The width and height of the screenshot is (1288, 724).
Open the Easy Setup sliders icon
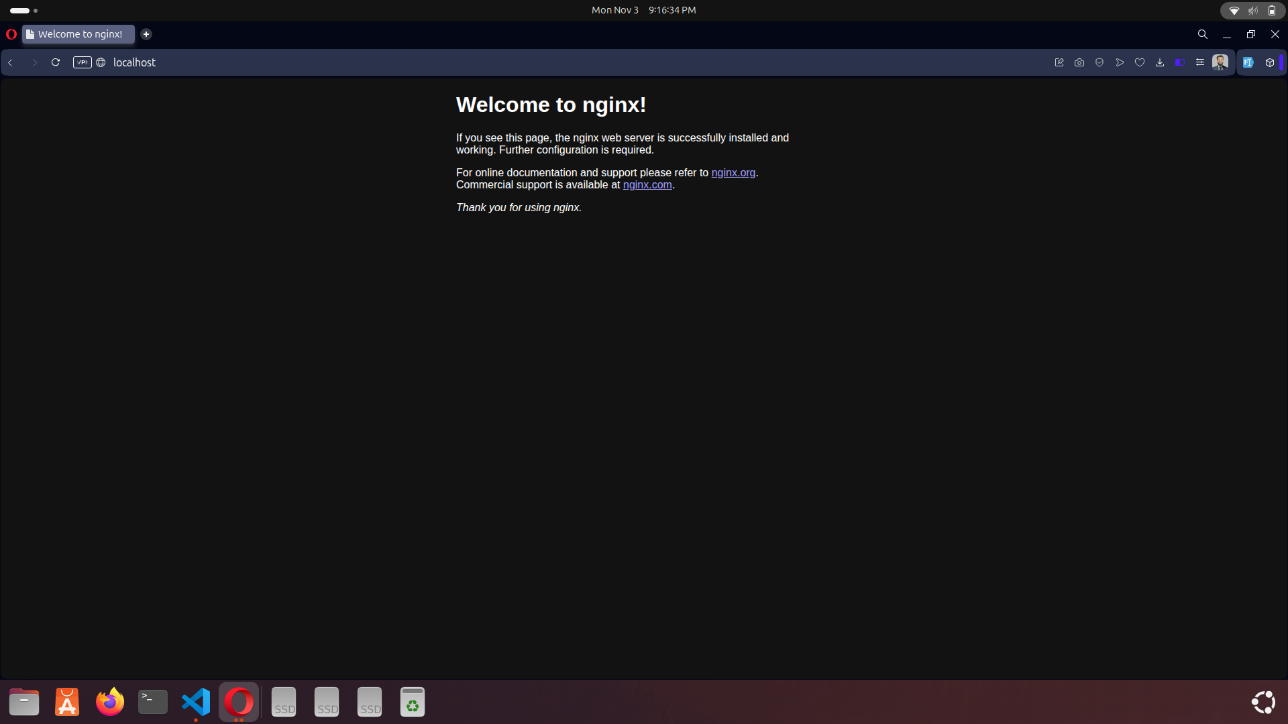click(x=1200, y=62)
